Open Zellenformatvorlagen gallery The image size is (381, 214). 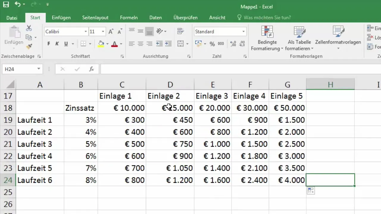[338, 38]
